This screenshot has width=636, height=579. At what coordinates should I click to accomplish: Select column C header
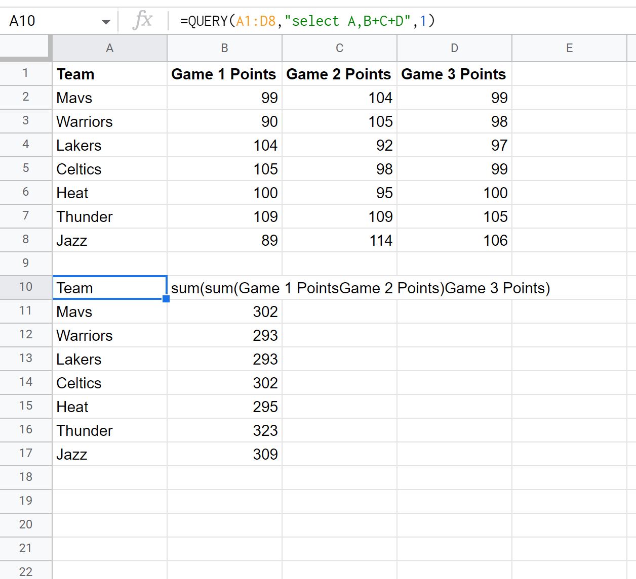tap(339, 48)
